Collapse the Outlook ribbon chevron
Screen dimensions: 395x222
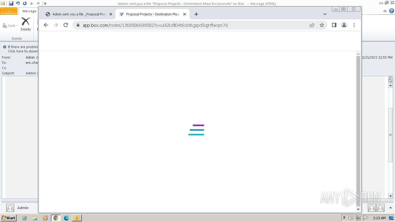coord(385,11)
